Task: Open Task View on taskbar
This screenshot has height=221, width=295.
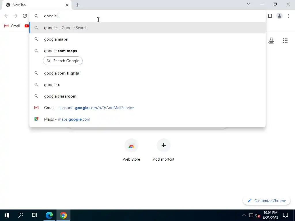Action: point(35,215)
